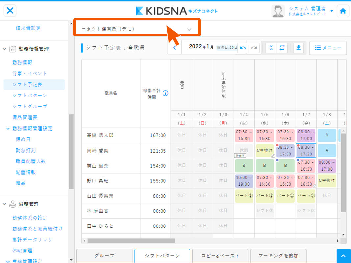
Task: Collapse the 勤務情報管理設定 submenu
Action: (8, 128)
